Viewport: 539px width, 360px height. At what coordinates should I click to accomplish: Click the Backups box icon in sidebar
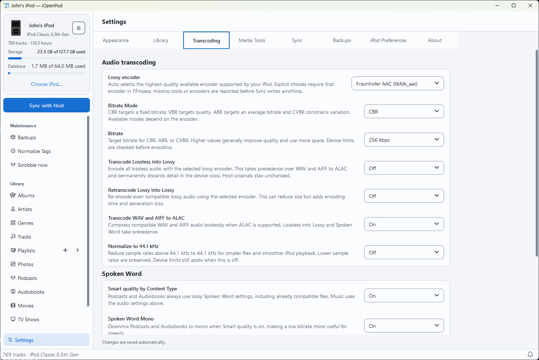coord(13,137)
